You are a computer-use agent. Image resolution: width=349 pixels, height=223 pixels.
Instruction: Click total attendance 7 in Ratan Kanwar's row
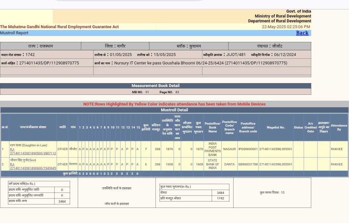(146, 149)
